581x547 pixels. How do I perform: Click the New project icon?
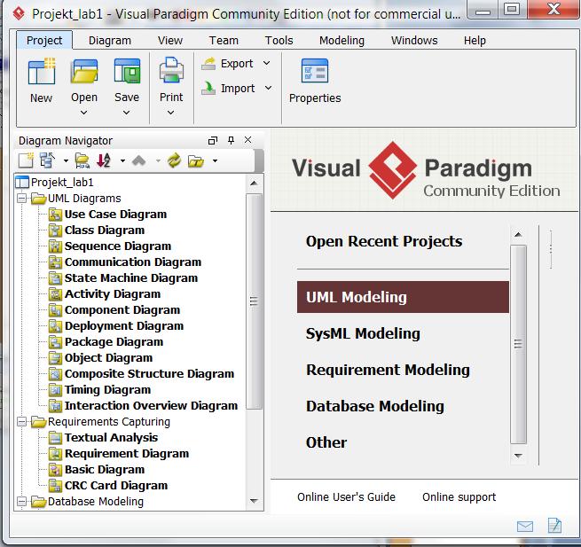[42, 71]
